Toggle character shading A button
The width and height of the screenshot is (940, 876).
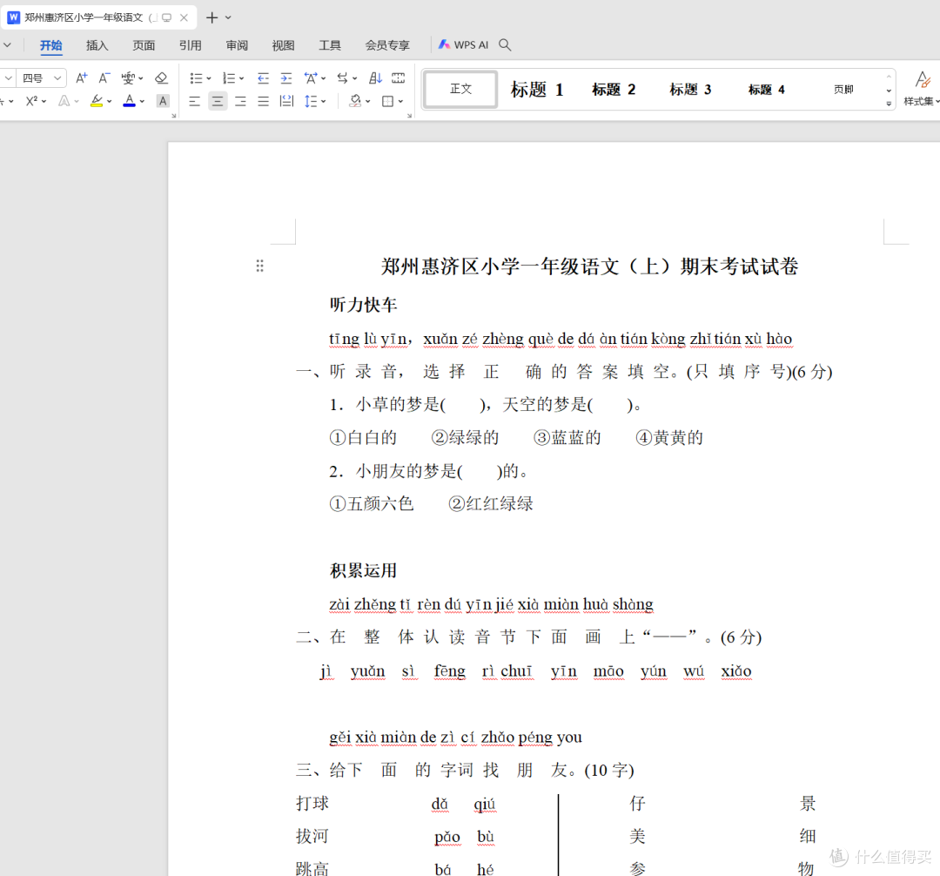[x=163, y=101]
